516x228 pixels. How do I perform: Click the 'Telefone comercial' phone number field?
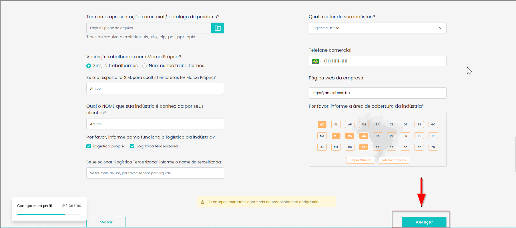click(384, 61)
